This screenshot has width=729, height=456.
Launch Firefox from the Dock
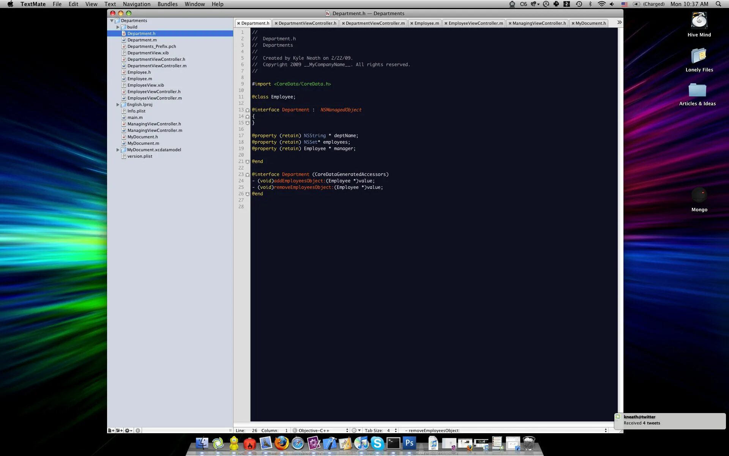tap(281, 443)
